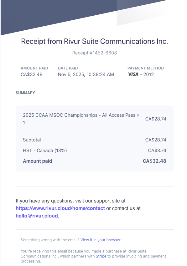187x266 pixels.
Task: Click the SUMMARY section heading
Action: point(25,93)
